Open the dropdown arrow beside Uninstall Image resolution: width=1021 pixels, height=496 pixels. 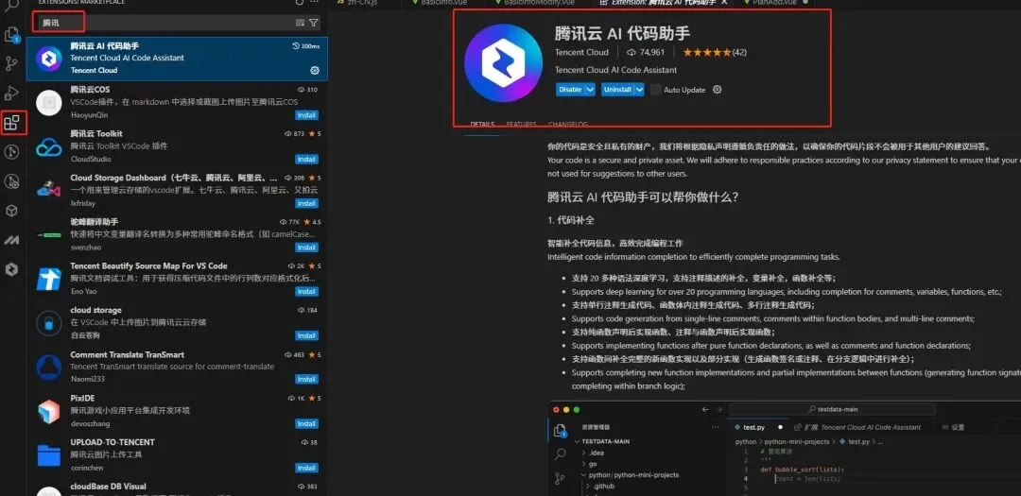pyautogui.click(x=639, y=90)
